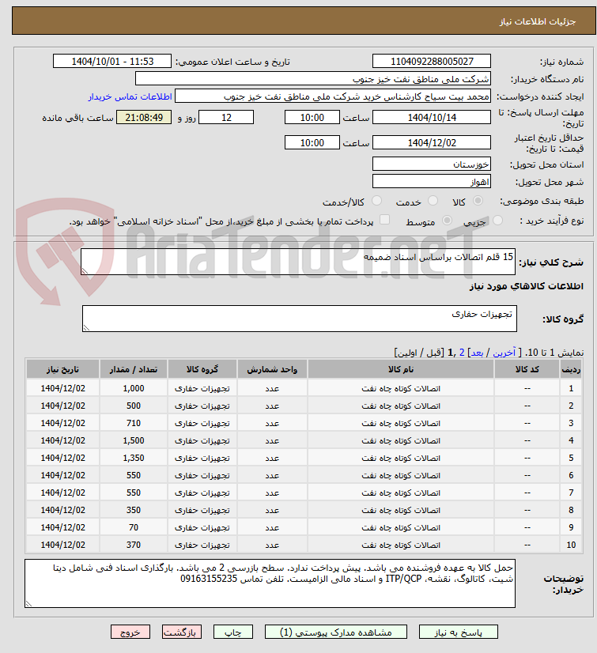Viewport: 597px width, 653px height.
Task: Click quantity 350 in row 8
Action: click(x=134, y=510)
